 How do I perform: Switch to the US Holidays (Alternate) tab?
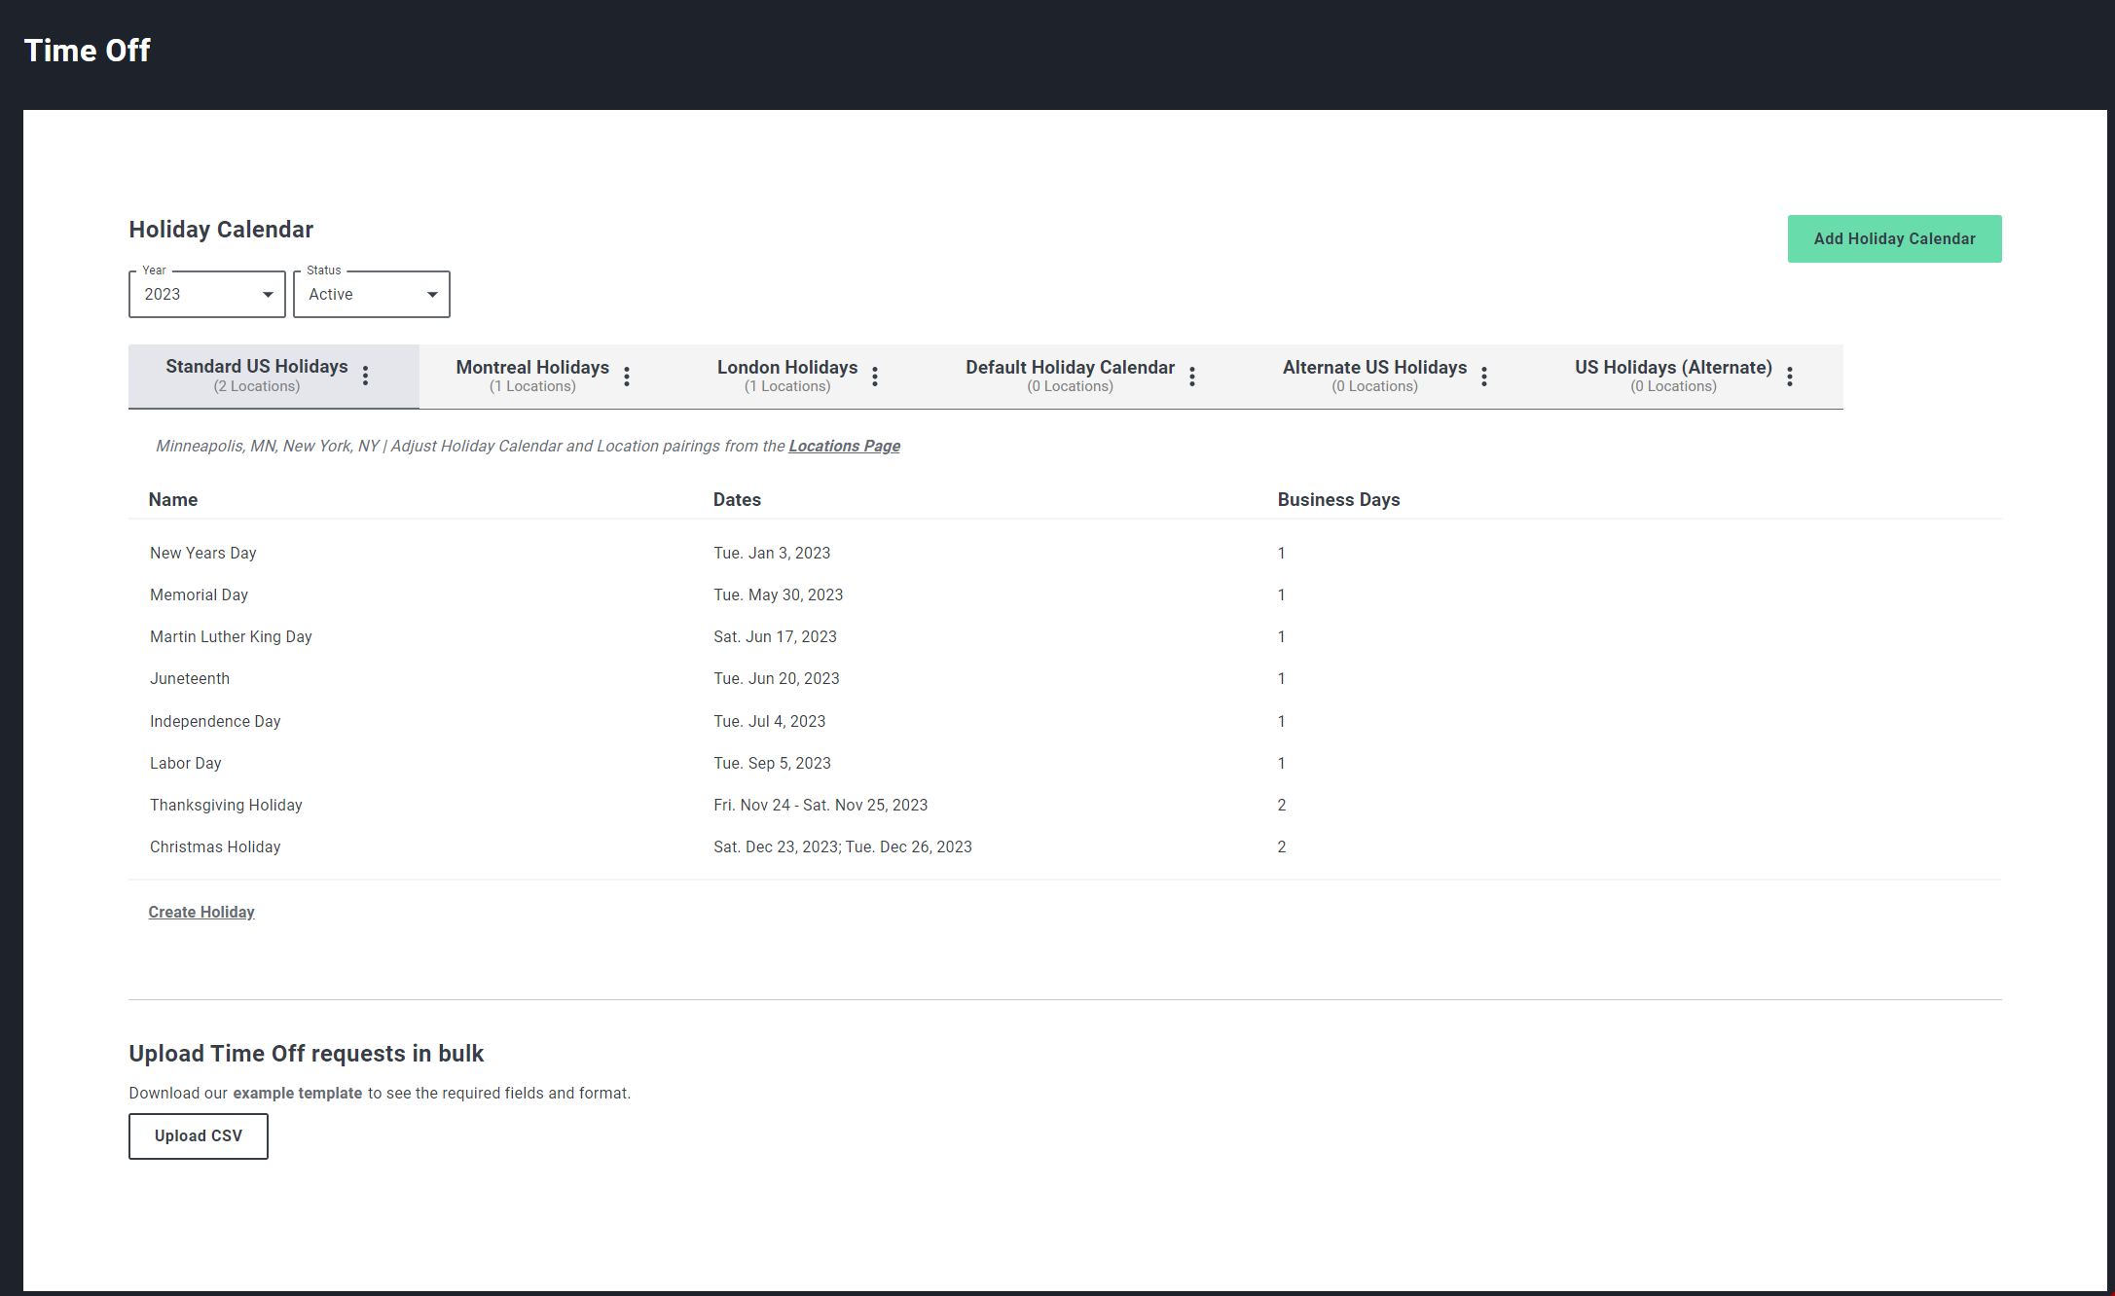tap(1673, 376)
